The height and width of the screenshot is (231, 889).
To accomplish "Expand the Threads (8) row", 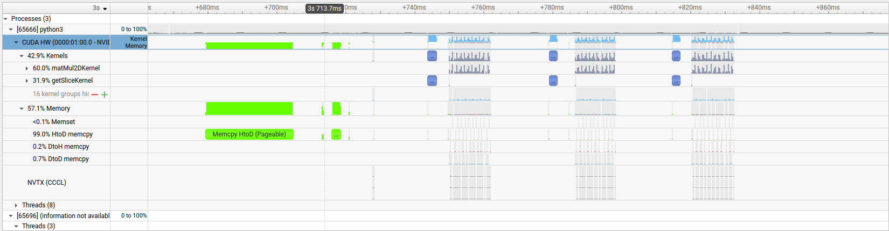I will [16, 205].
